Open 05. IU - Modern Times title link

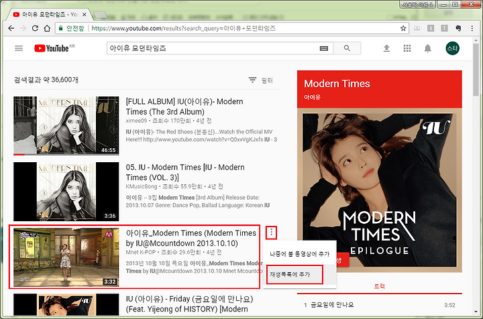click(185, 172)
